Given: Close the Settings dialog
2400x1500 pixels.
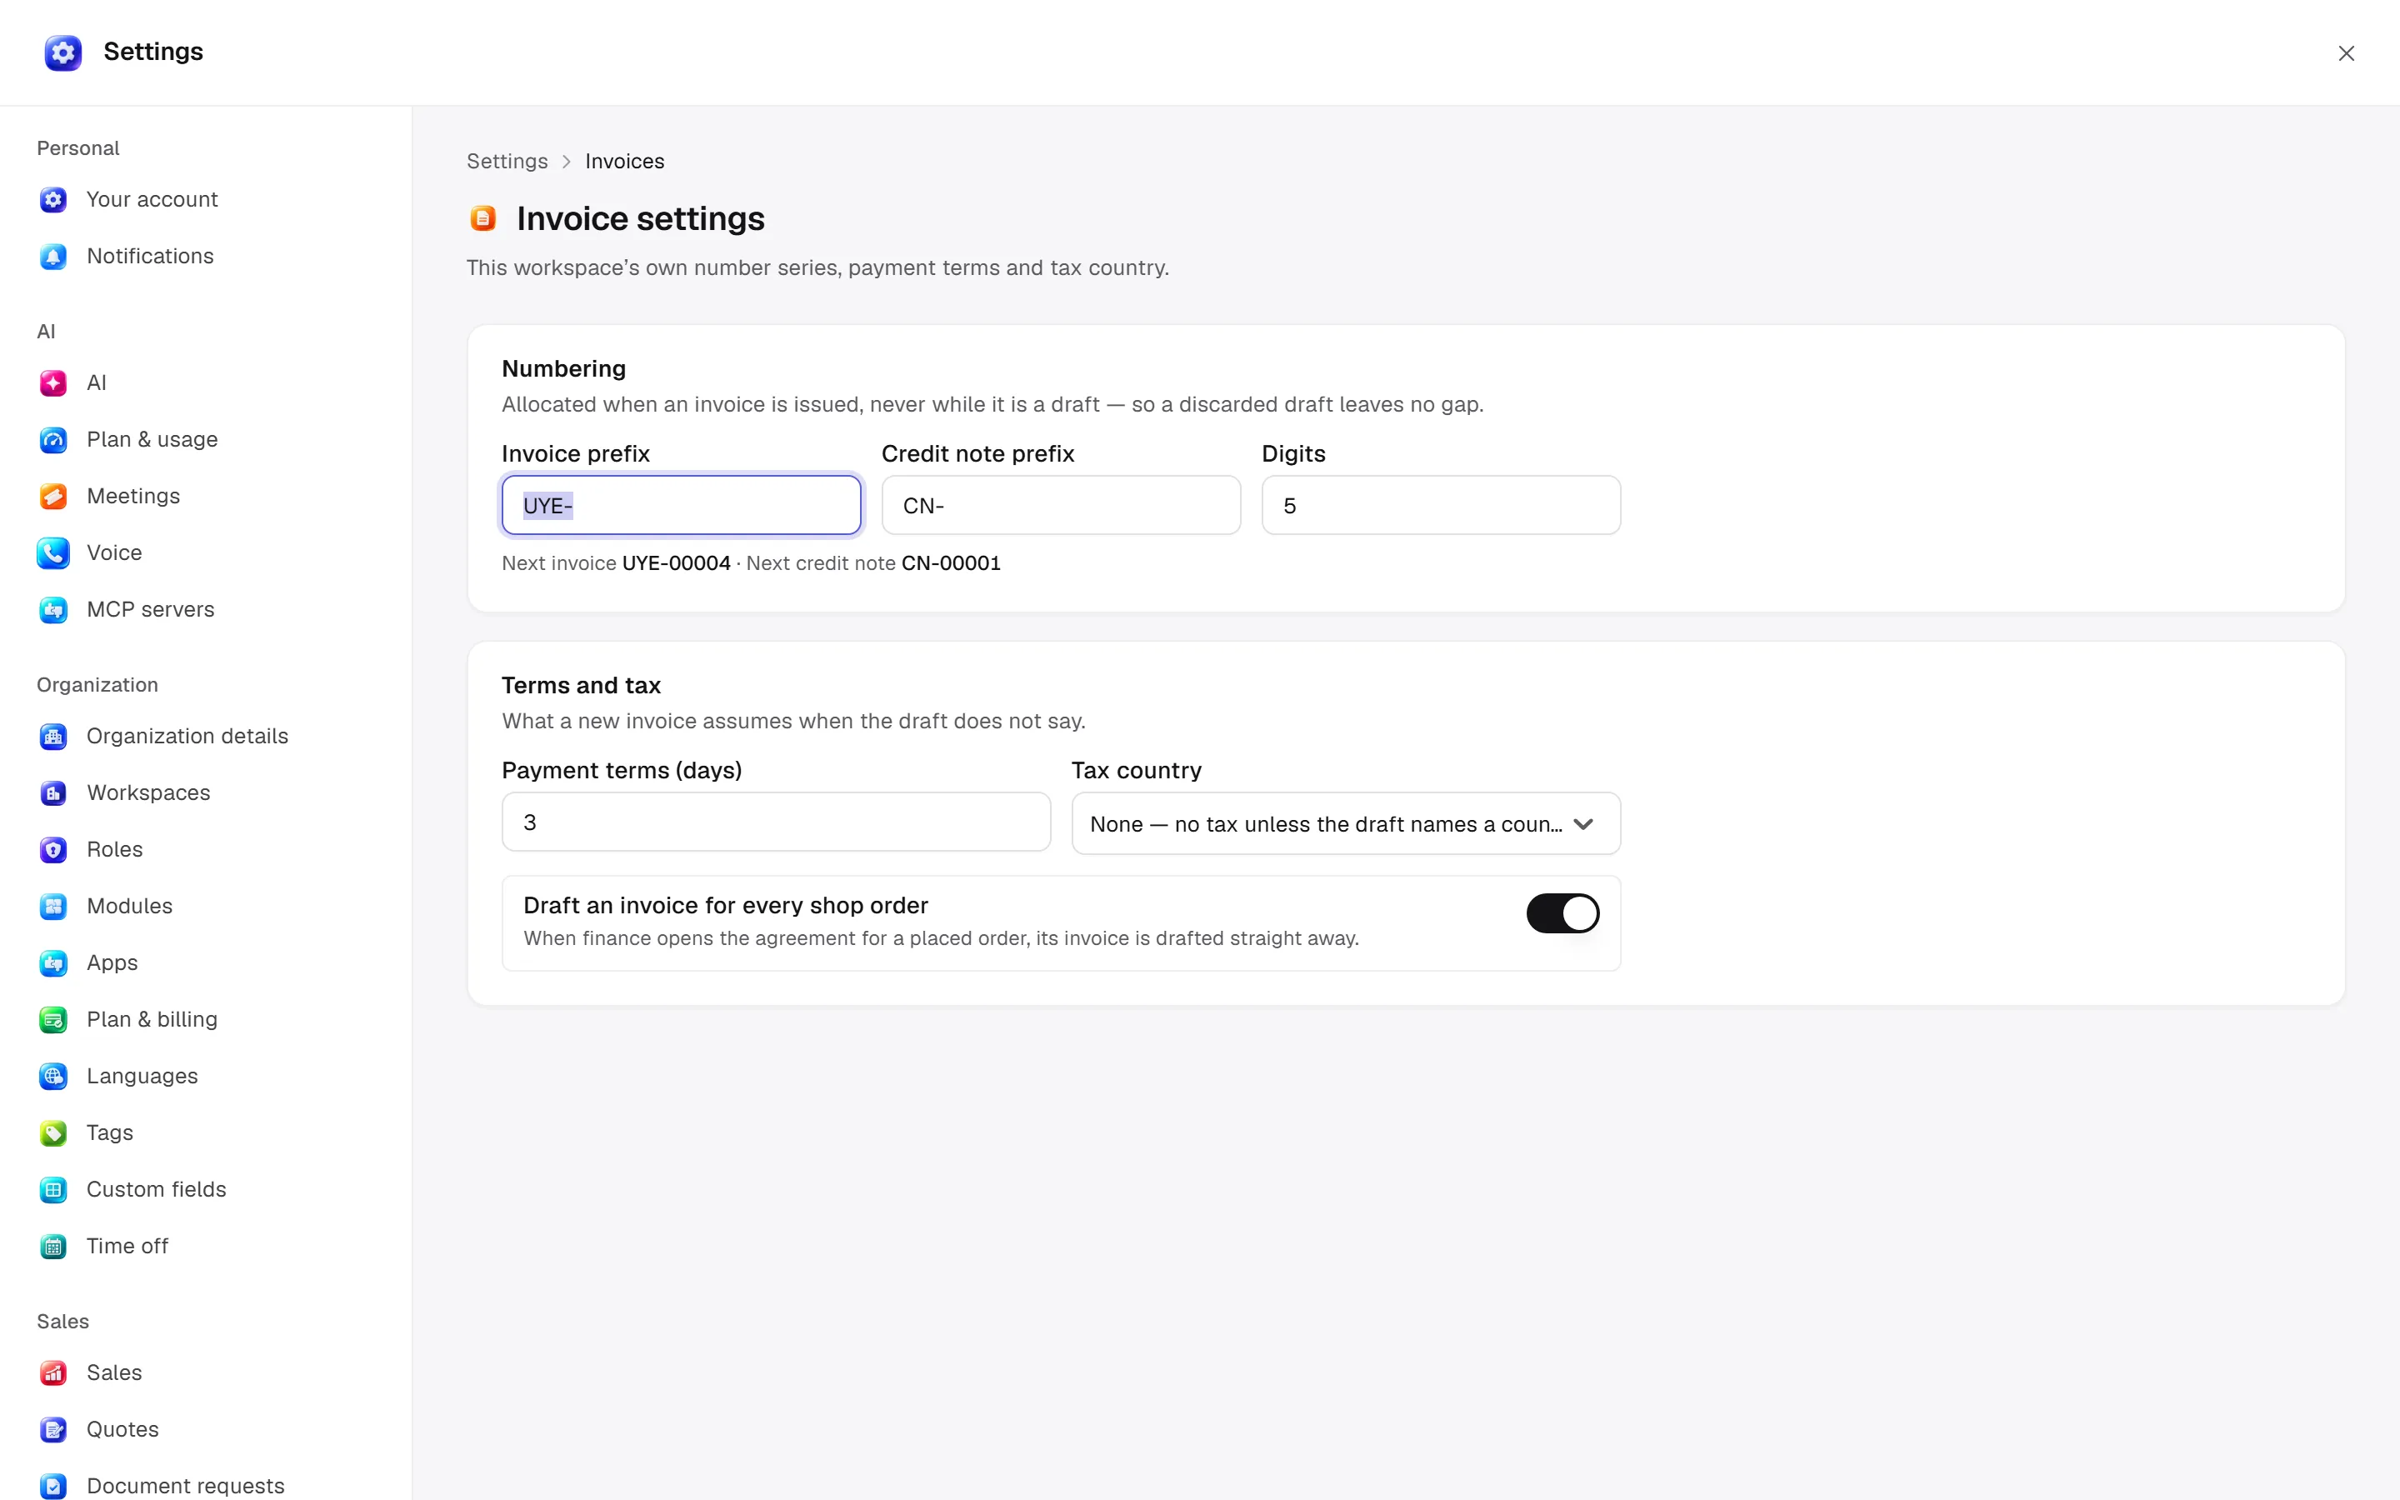Looking at the screenshot, I should pos(2346,53).
